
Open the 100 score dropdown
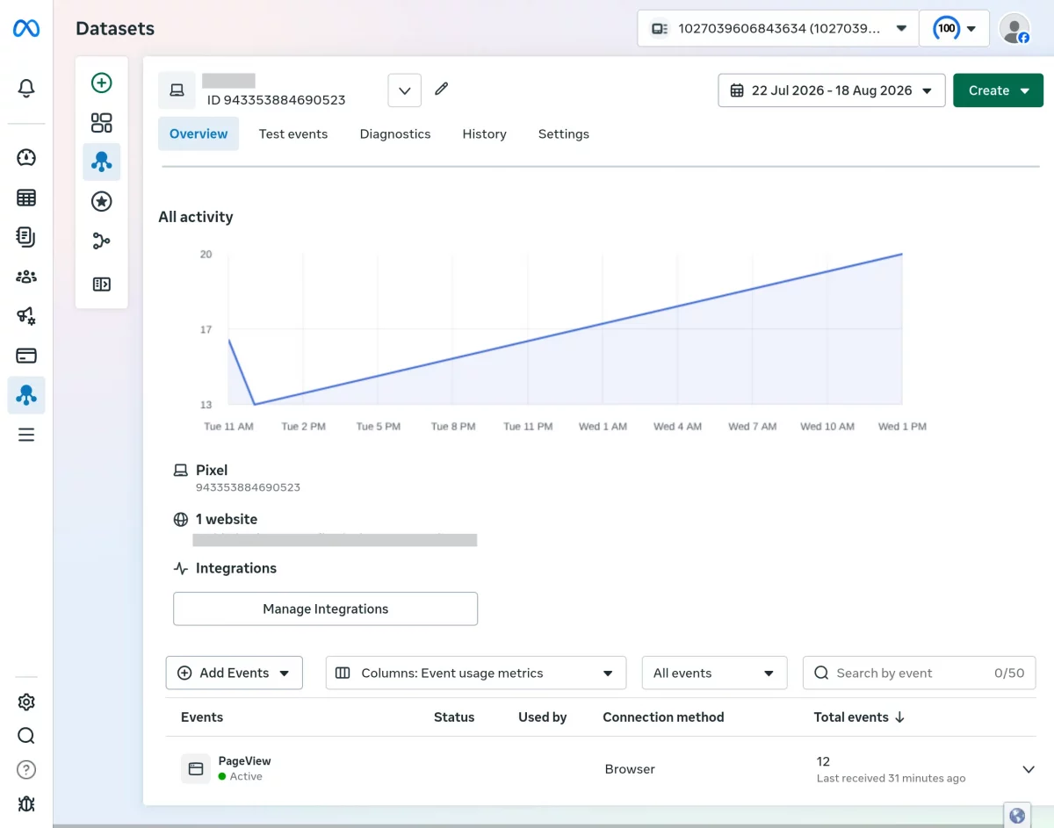[x=955, y=28]
